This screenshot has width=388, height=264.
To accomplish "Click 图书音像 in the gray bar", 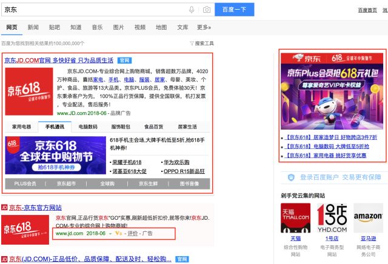I will (189, 183).
